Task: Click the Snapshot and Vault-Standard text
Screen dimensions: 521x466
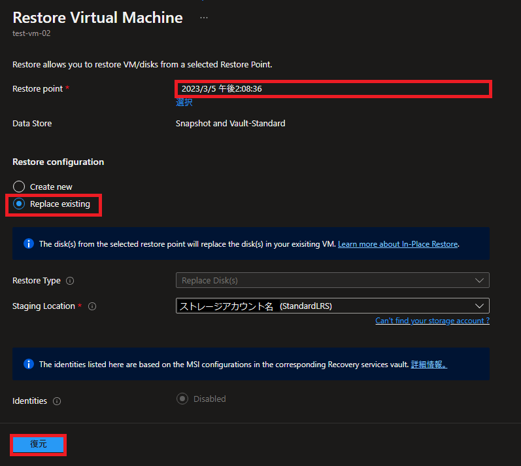Action: click(230, 124)
